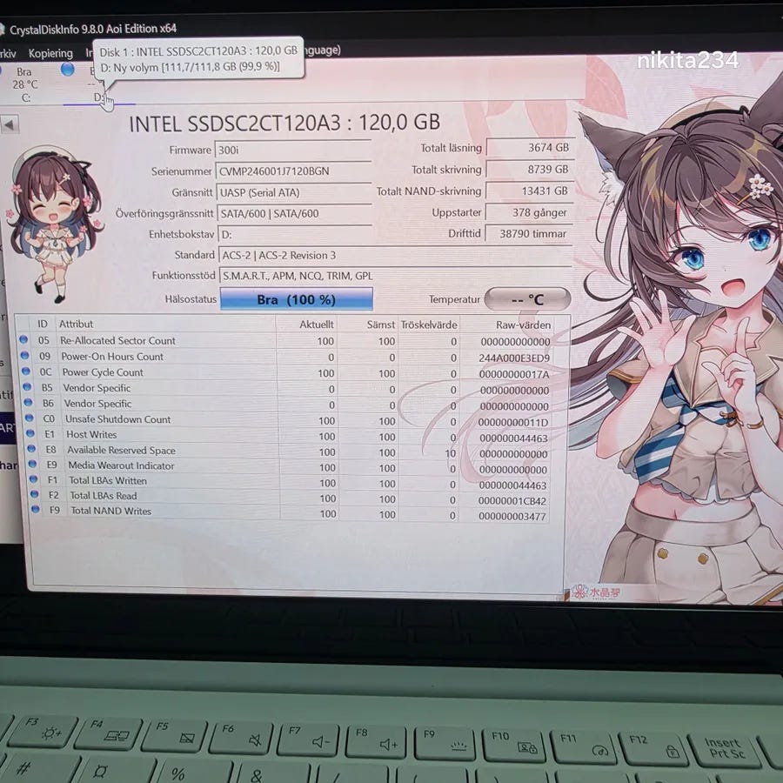Click the status orb on row B6
Screen dimensions: 783x783
pyautogui.click(x=29, y=403)
